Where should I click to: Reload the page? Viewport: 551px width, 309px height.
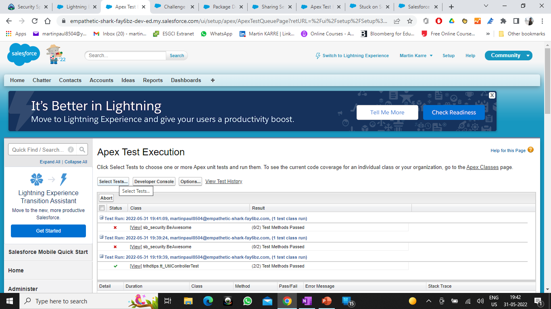point(35,21)
